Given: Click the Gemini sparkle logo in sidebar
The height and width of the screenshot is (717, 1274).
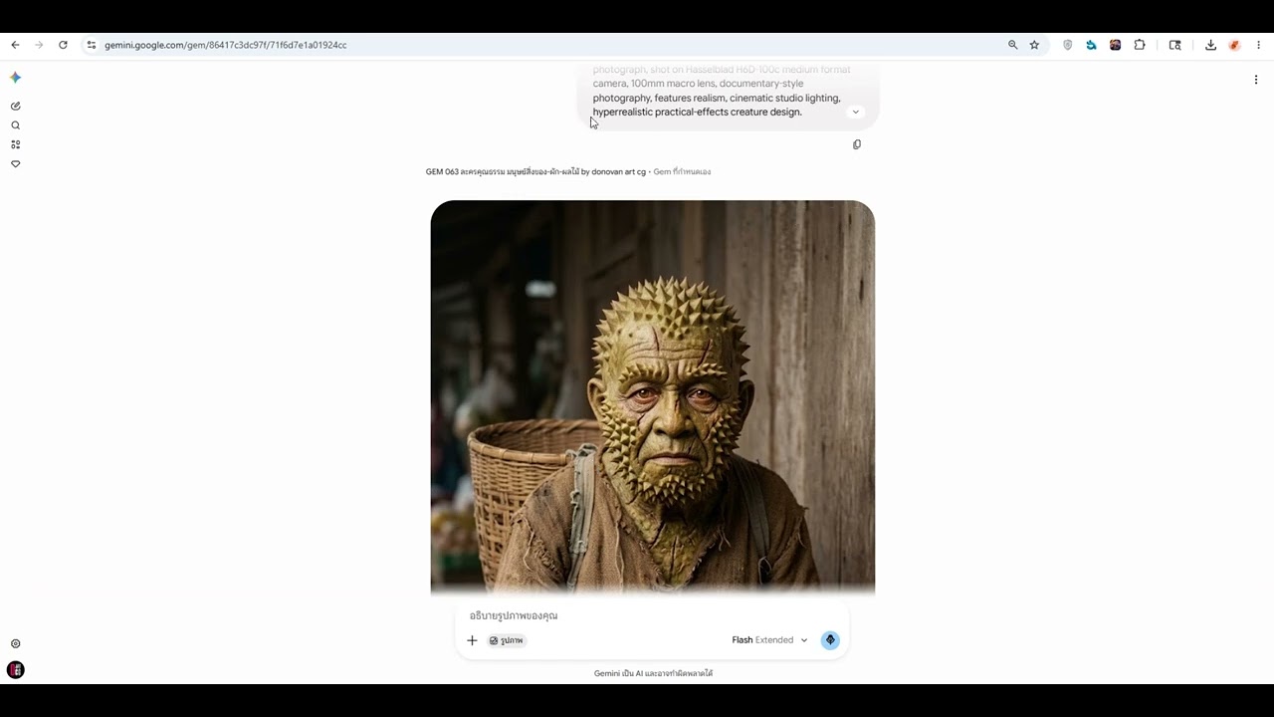Looking at the screenshot, I should [x=15, y=78].
